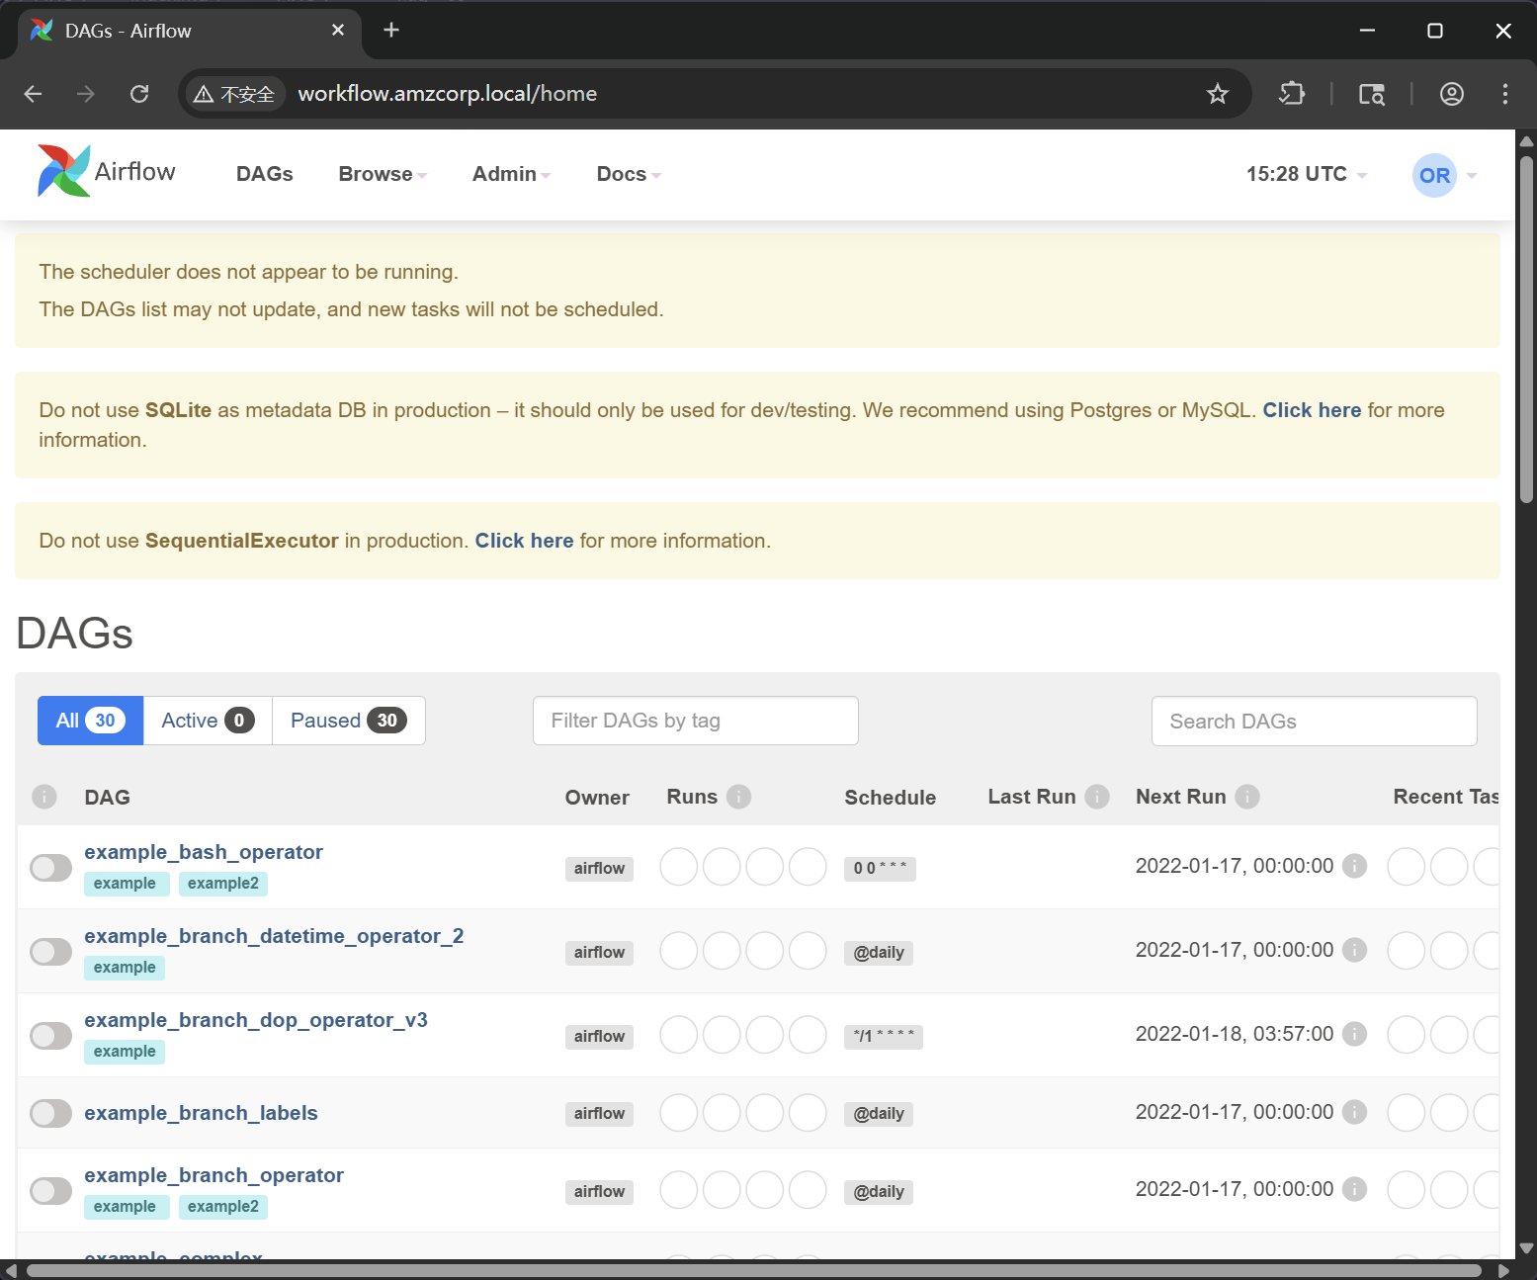Click the Runs column info icon

coord(738,797)
